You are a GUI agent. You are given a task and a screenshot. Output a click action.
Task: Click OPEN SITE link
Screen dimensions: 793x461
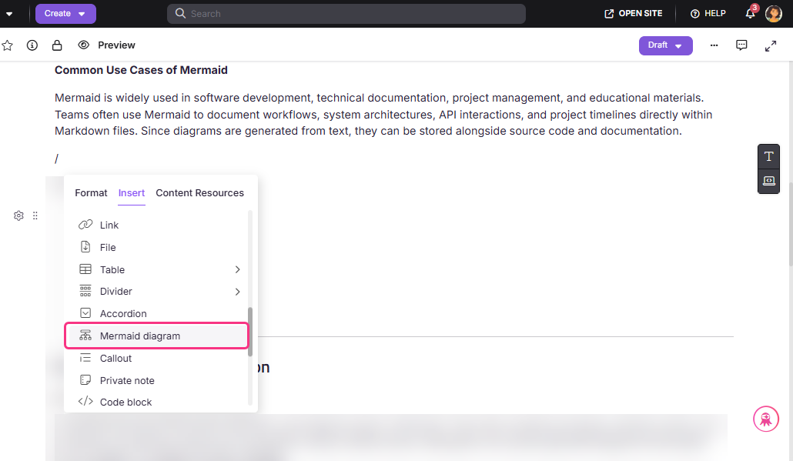(x=633, y=14)
